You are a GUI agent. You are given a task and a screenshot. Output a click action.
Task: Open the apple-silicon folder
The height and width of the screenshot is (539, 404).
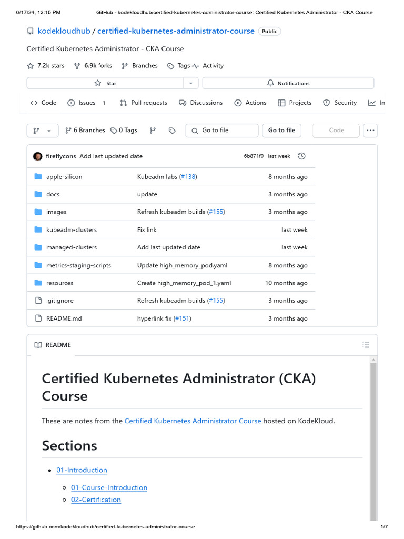[64, 177]
